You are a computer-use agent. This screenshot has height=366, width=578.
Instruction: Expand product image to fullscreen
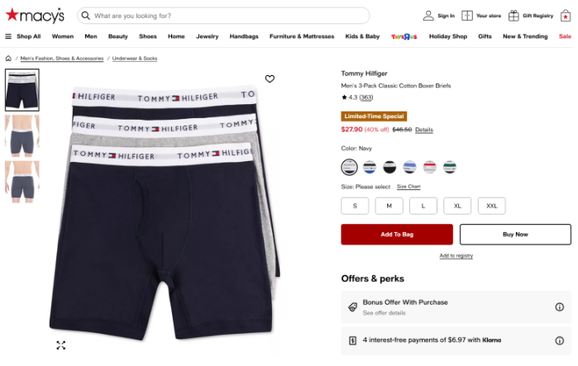[61, 345]
